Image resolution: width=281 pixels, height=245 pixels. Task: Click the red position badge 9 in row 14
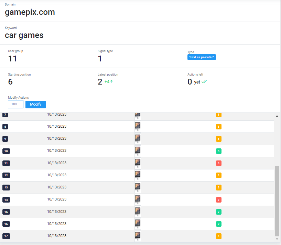(219, 200)
